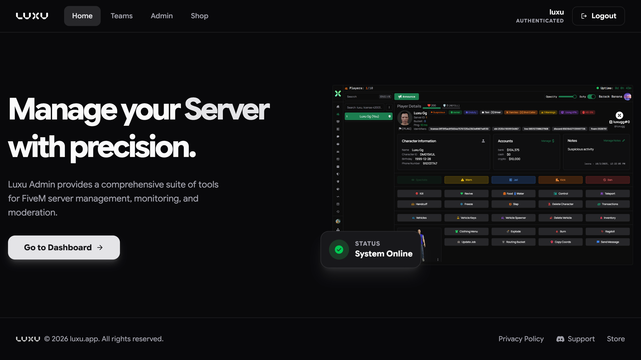This screenshot has height=360, width=641.
Task: Click the calendar icon in panel sidebar
Action: [338, 167]
